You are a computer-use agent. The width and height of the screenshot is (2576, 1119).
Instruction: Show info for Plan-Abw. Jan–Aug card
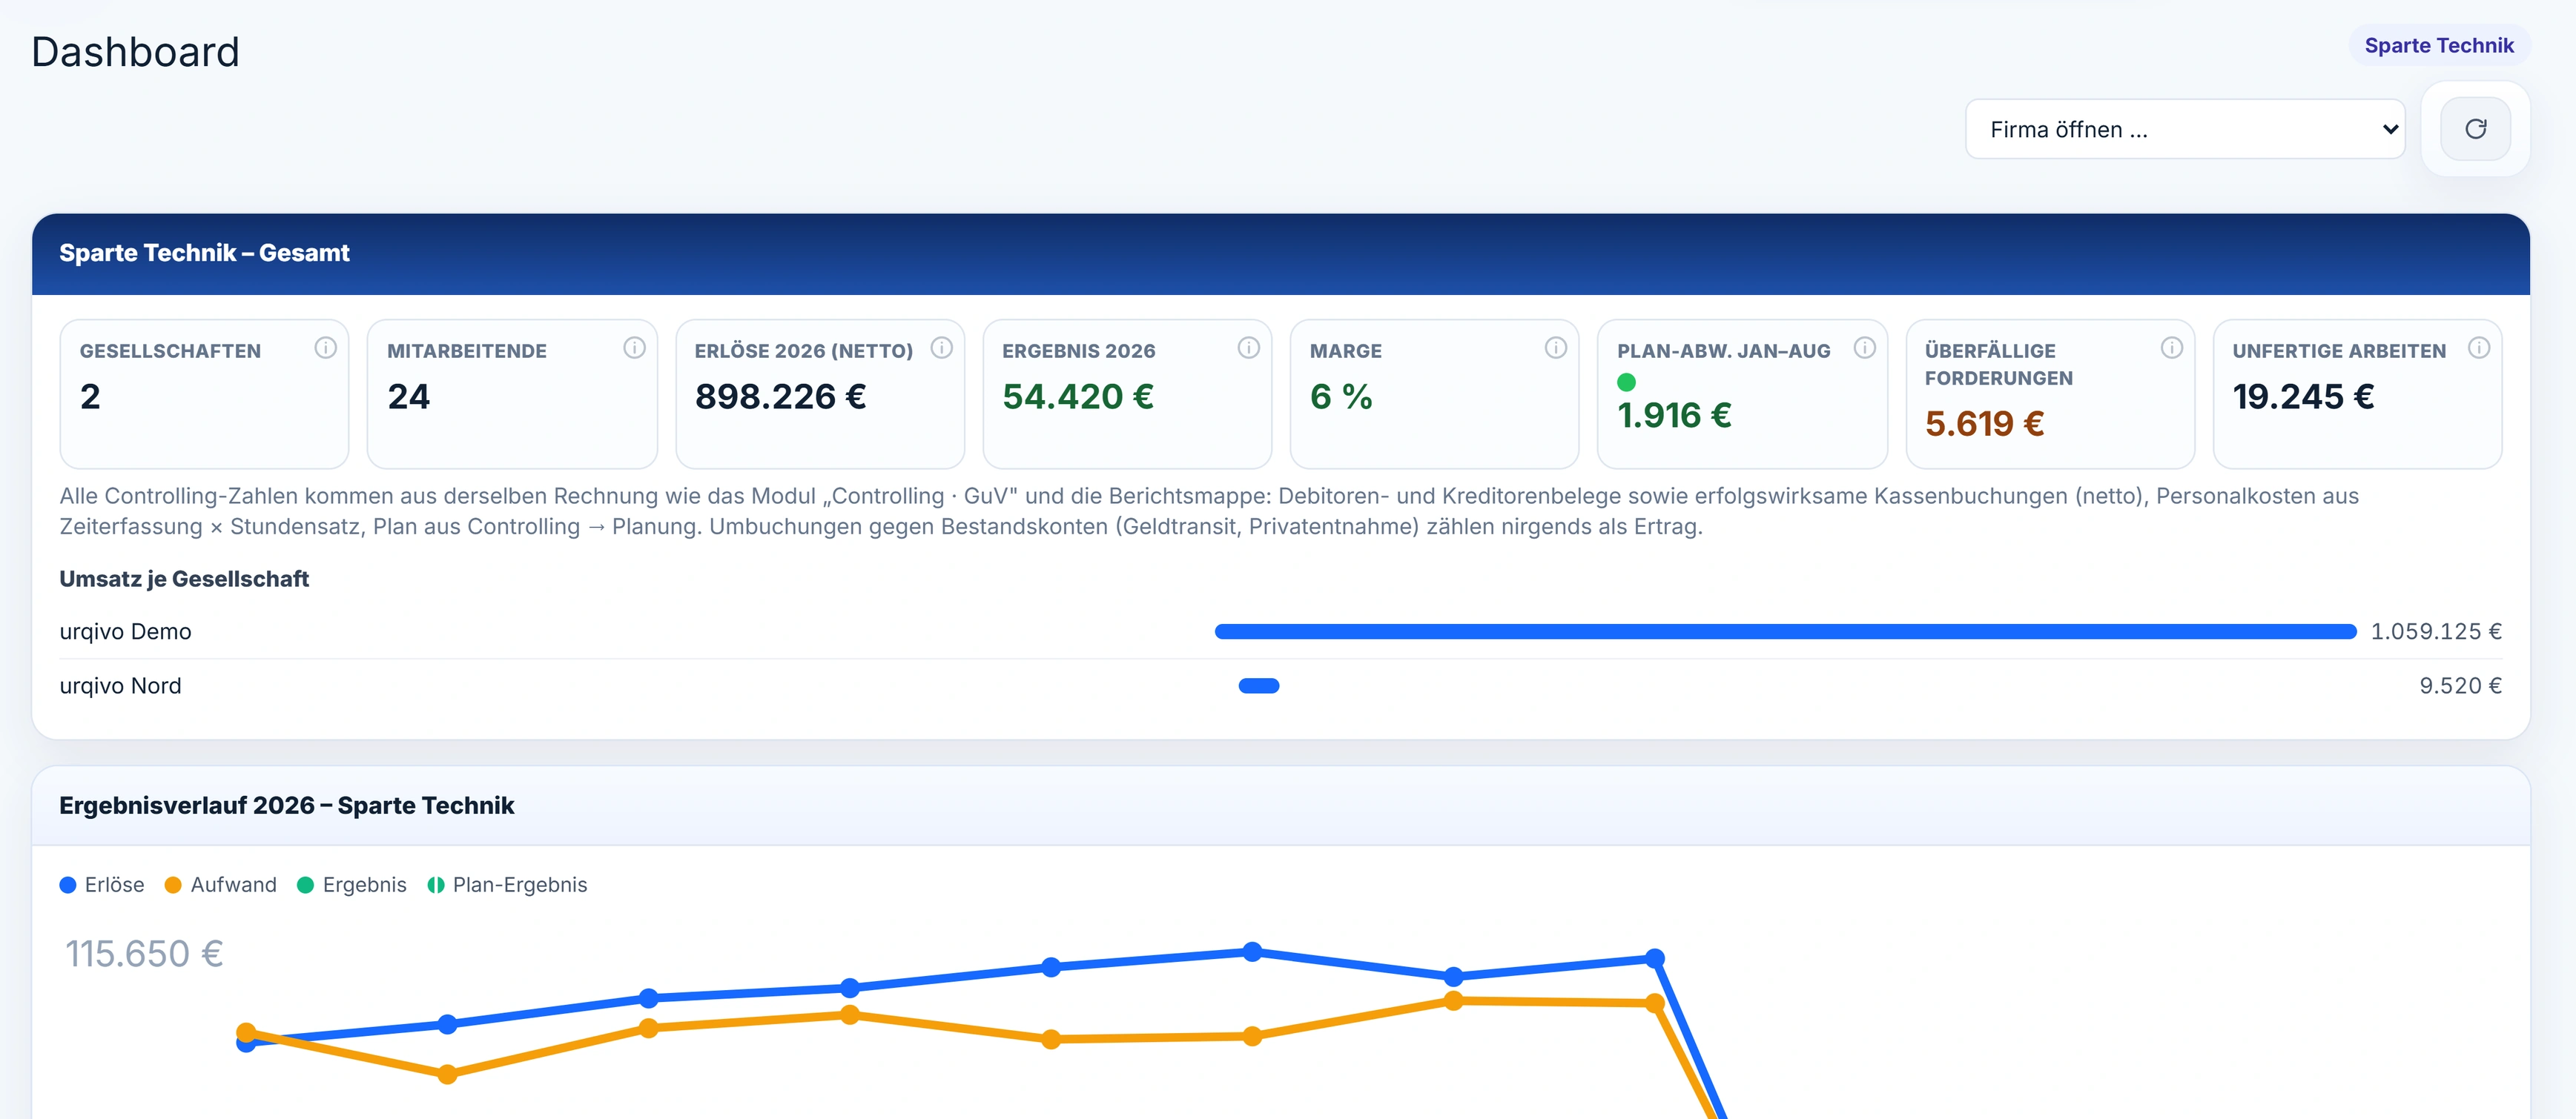pyautogui.click(x=1865, y=348)
